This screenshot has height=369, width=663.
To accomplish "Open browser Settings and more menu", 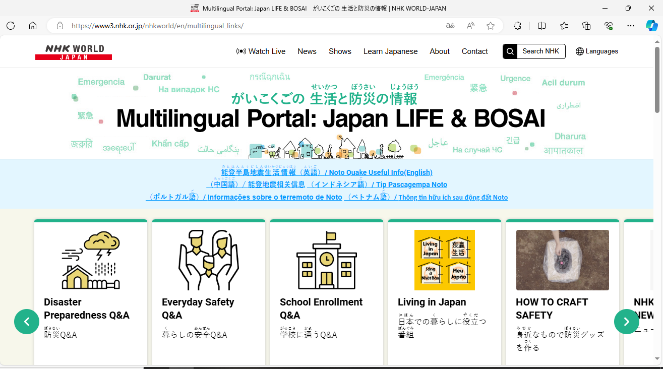I will pos(631,26).
